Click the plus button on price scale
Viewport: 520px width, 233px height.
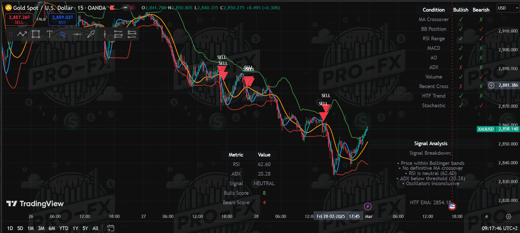click(x=491, y=85)
